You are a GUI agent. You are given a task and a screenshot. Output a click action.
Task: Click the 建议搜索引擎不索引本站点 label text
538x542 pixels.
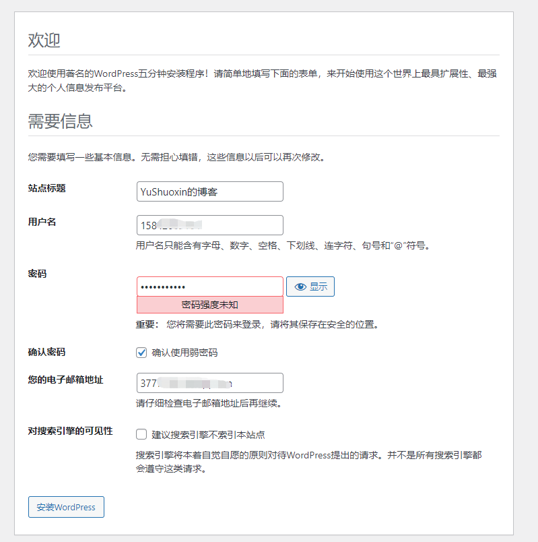pyautogui.click(x=213, y=435)
